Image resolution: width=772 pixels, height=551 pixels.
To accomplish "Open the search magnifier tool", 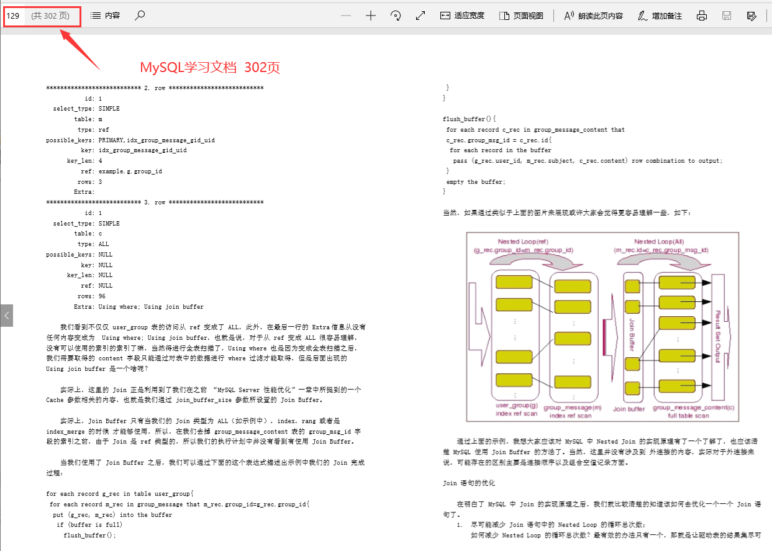I will click(140, 16).
